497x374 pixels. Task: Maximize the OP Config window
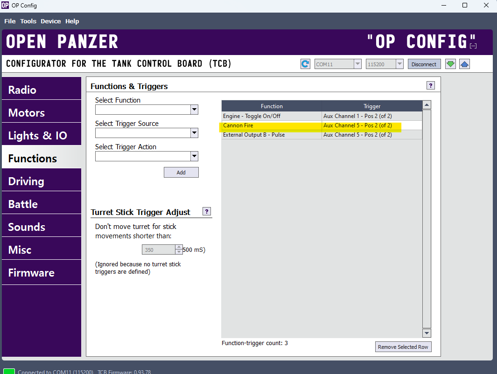(x=465, y=6)
